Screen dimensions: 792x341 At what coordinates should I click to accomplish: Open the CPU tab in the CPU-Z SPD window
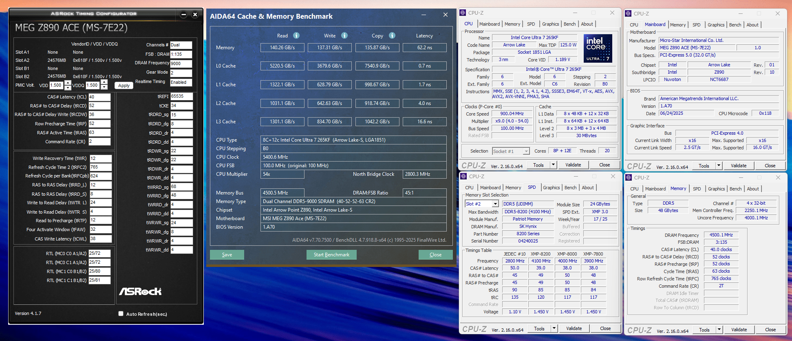click(469, 188)
